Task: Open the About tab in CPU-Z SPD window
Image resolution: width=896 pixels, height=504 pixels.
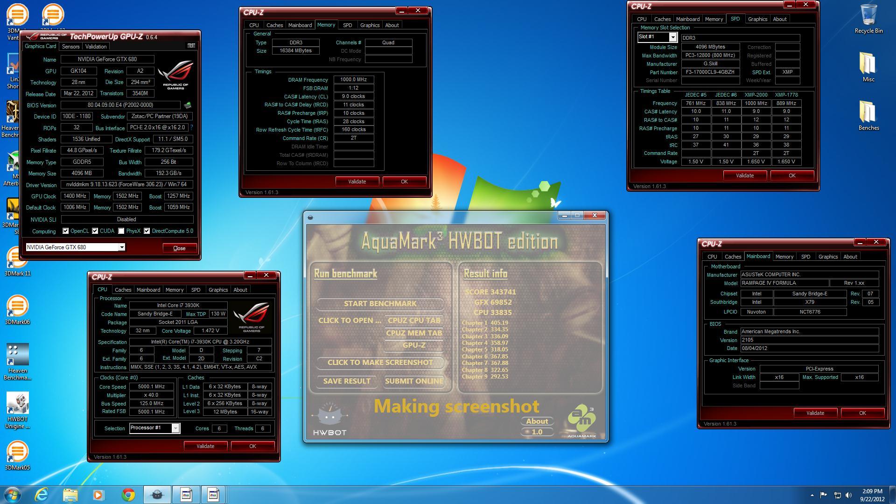Action: [780, 19]
